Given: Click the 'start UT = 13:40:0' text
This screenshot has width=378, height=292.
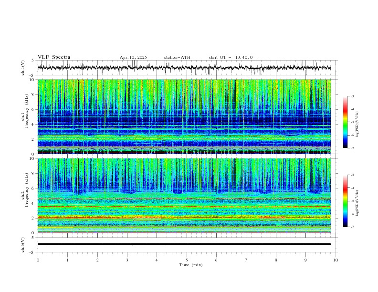Looking at the screenshot, I should 231,57.
